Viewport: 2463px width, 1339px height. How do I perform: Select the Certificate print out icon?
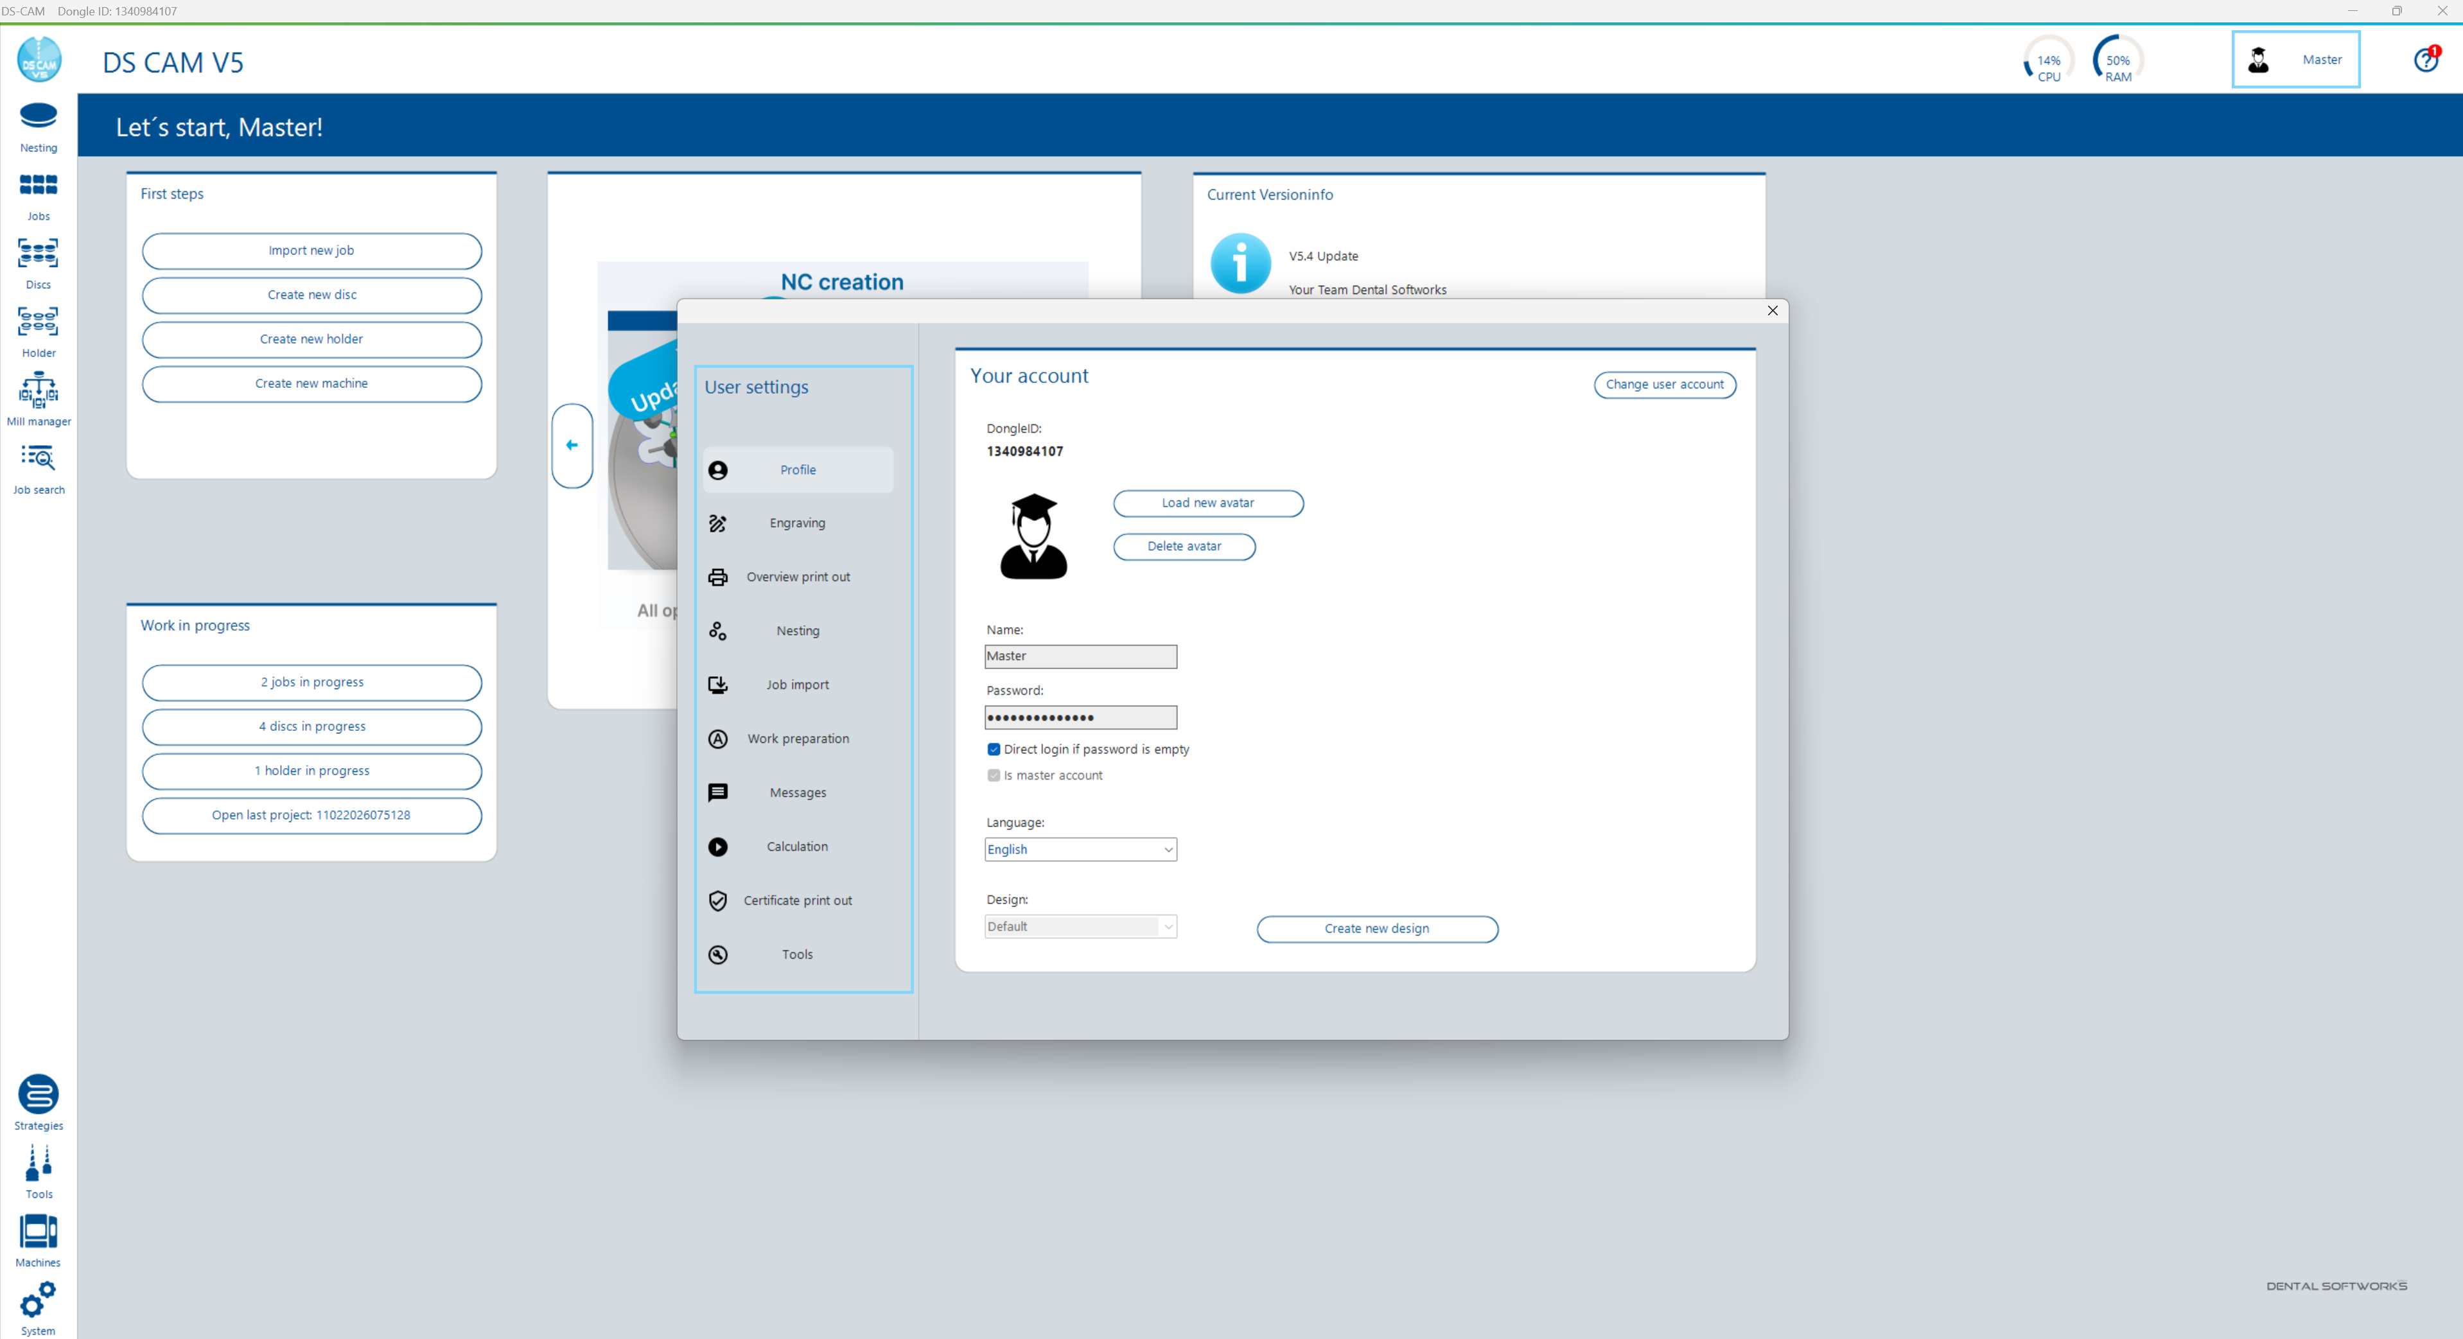pos(718,900)
